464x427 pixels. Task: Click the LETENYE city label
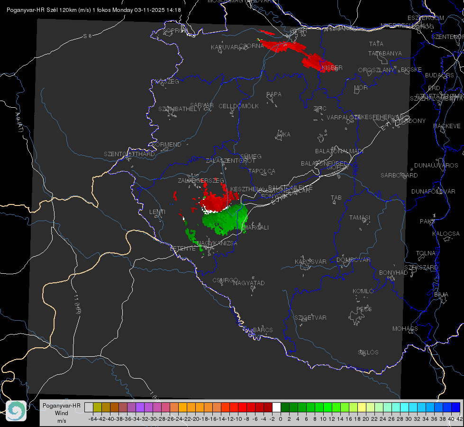pyautogui.click(x=182, y=249)
